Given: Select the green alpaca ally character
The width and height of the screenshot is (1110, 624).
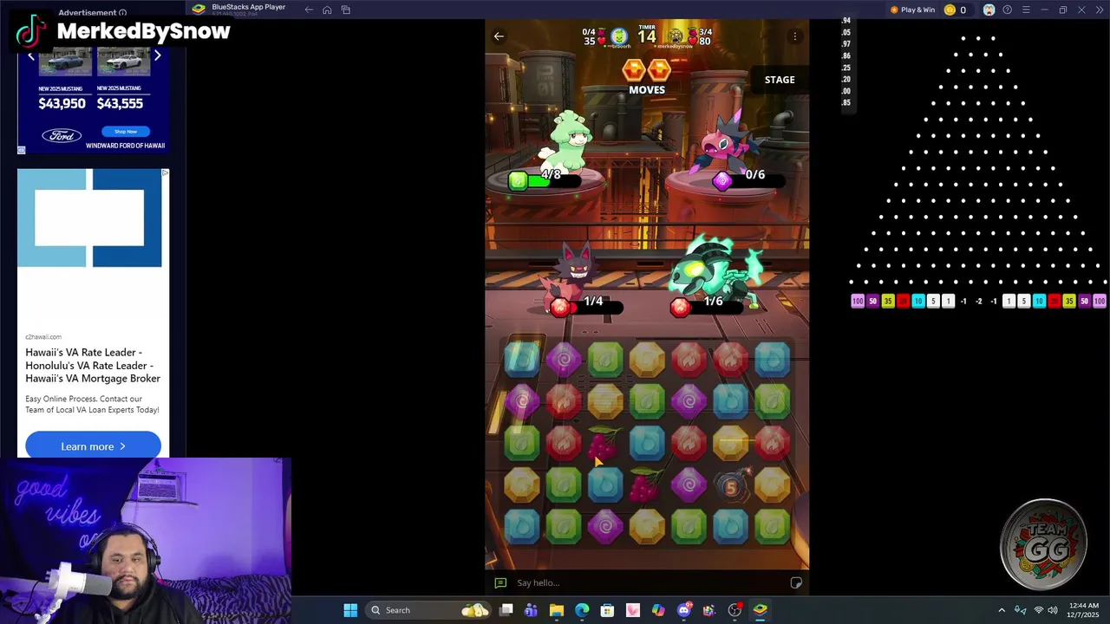Looking at the screenshot, I should pyautogui.click(x=567, y=143).
